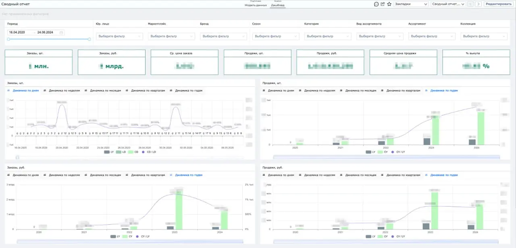Select Динамика по неделям in Продажи, шт.
This screenshot has width=516, height=248.
pos(317,91)
